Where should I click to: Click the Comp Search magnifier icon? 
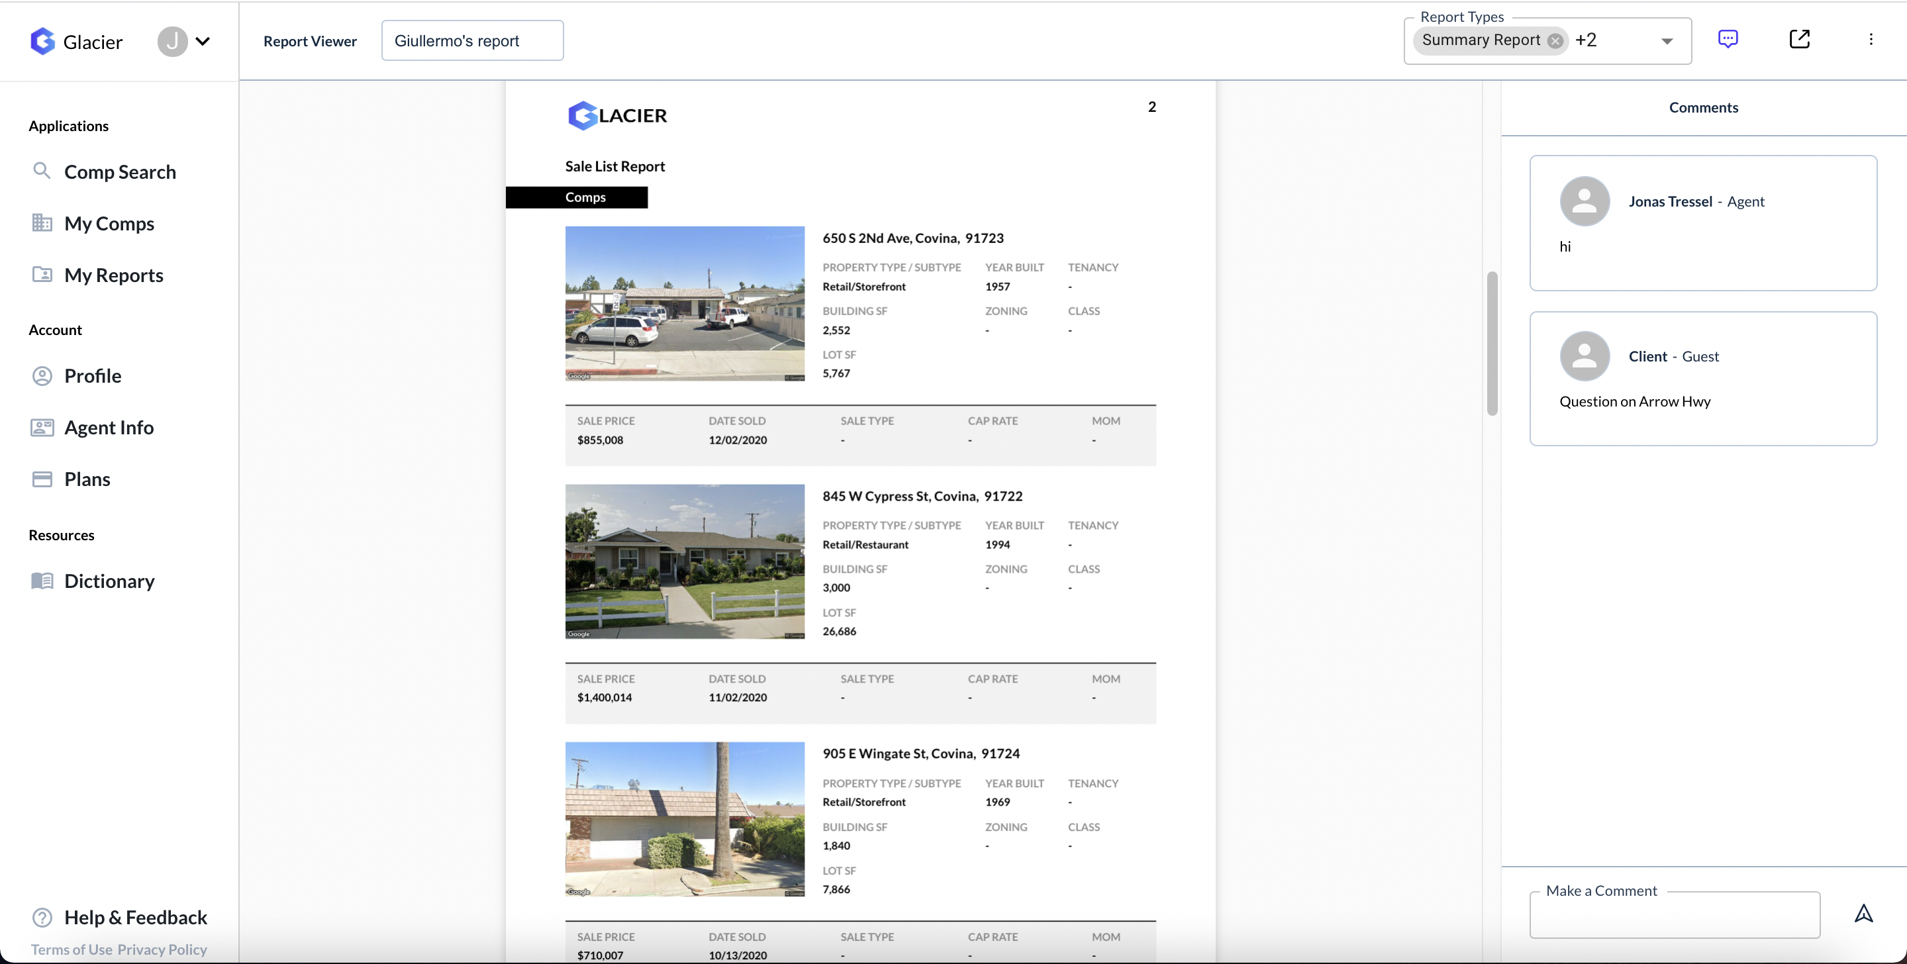click(x=42, y=171)
